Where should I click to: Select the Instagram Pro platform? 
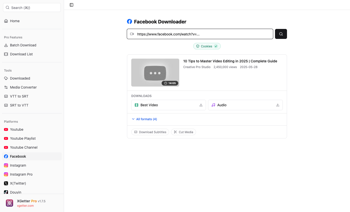[32, 174]
